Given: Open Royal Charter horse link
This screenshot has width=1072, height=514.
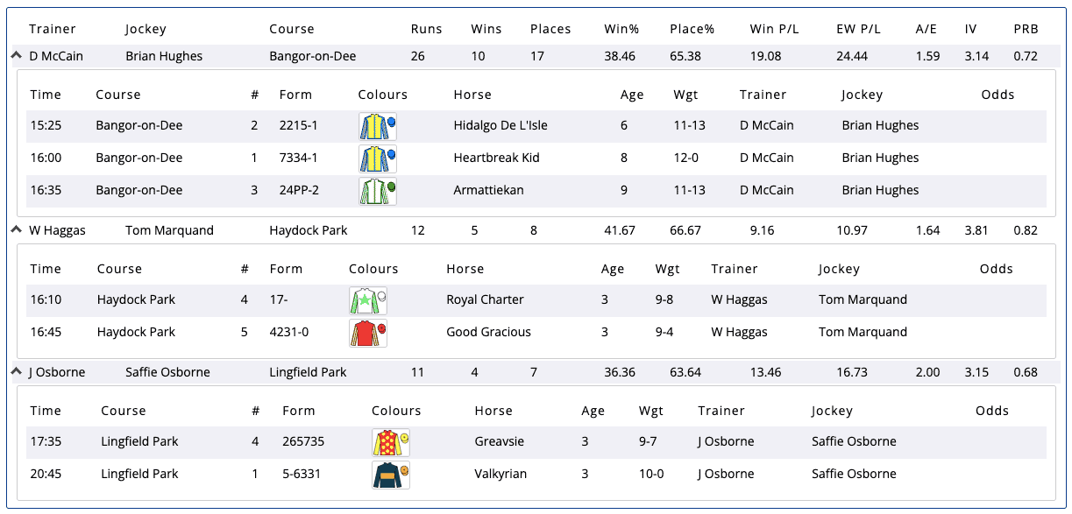Looking at the screenshot, I should 485,299.
